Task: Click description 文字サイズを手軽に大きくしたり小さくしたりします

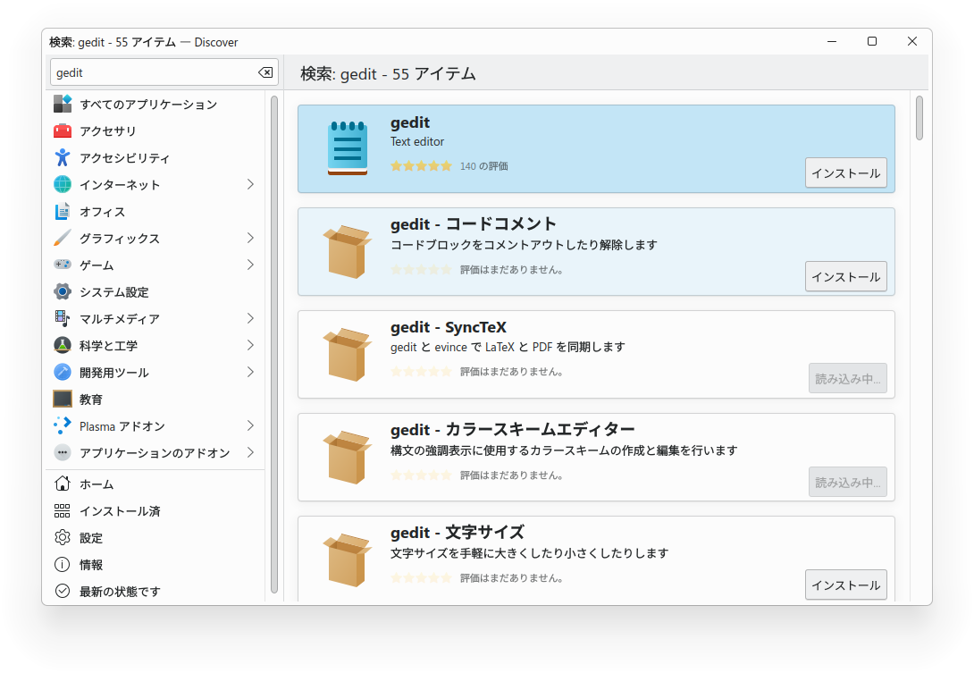Action: [529, 553]
